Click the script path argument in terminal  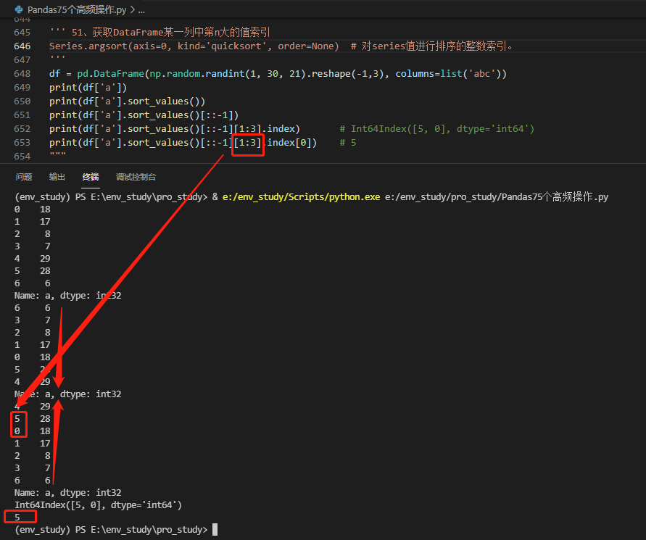point(497,197)
